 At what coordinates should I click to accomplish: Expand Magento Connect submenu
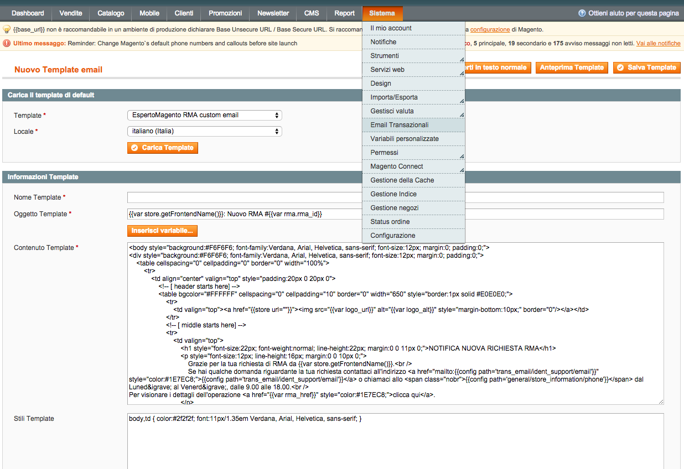[413, 166]
